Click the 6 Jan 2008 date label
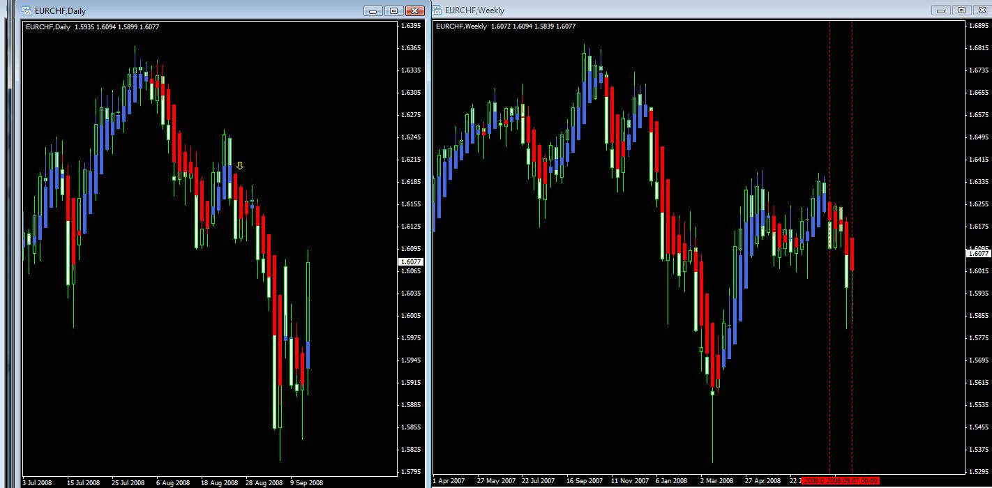Viewport: 992px width, 488px height. [673, 481]
